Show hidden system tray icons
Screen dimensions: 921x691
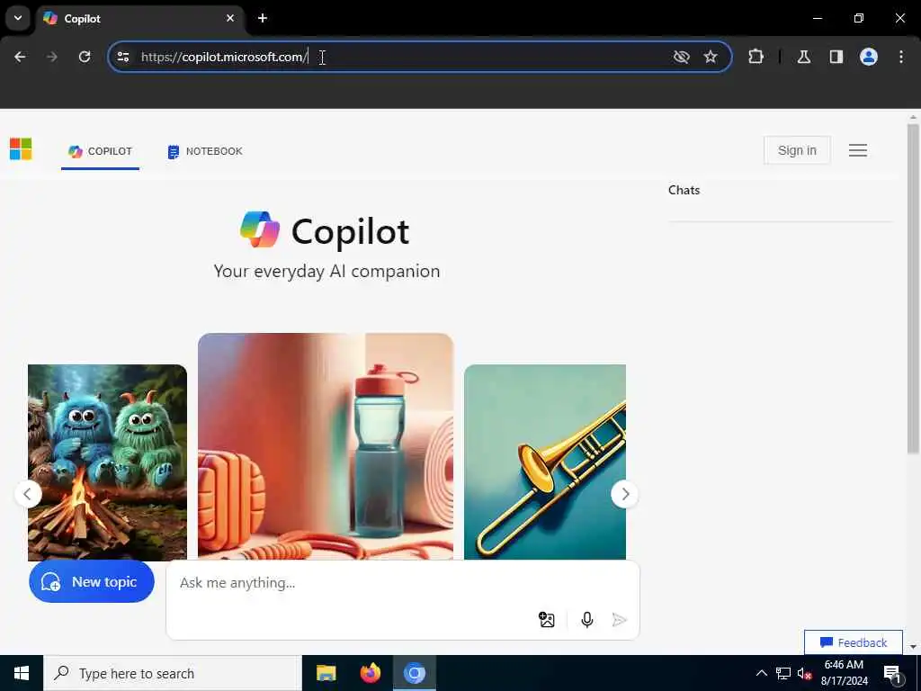pyautogui.click(x=761, y=673)
